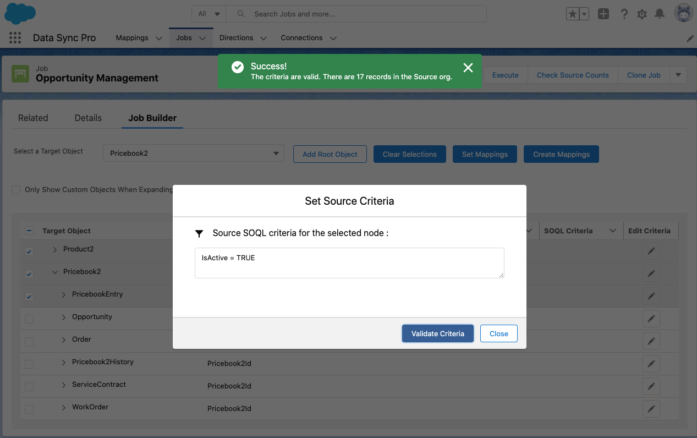Dismiss the Success toast notification
Viewport: 697px width, 438px height.
(468, 68)
